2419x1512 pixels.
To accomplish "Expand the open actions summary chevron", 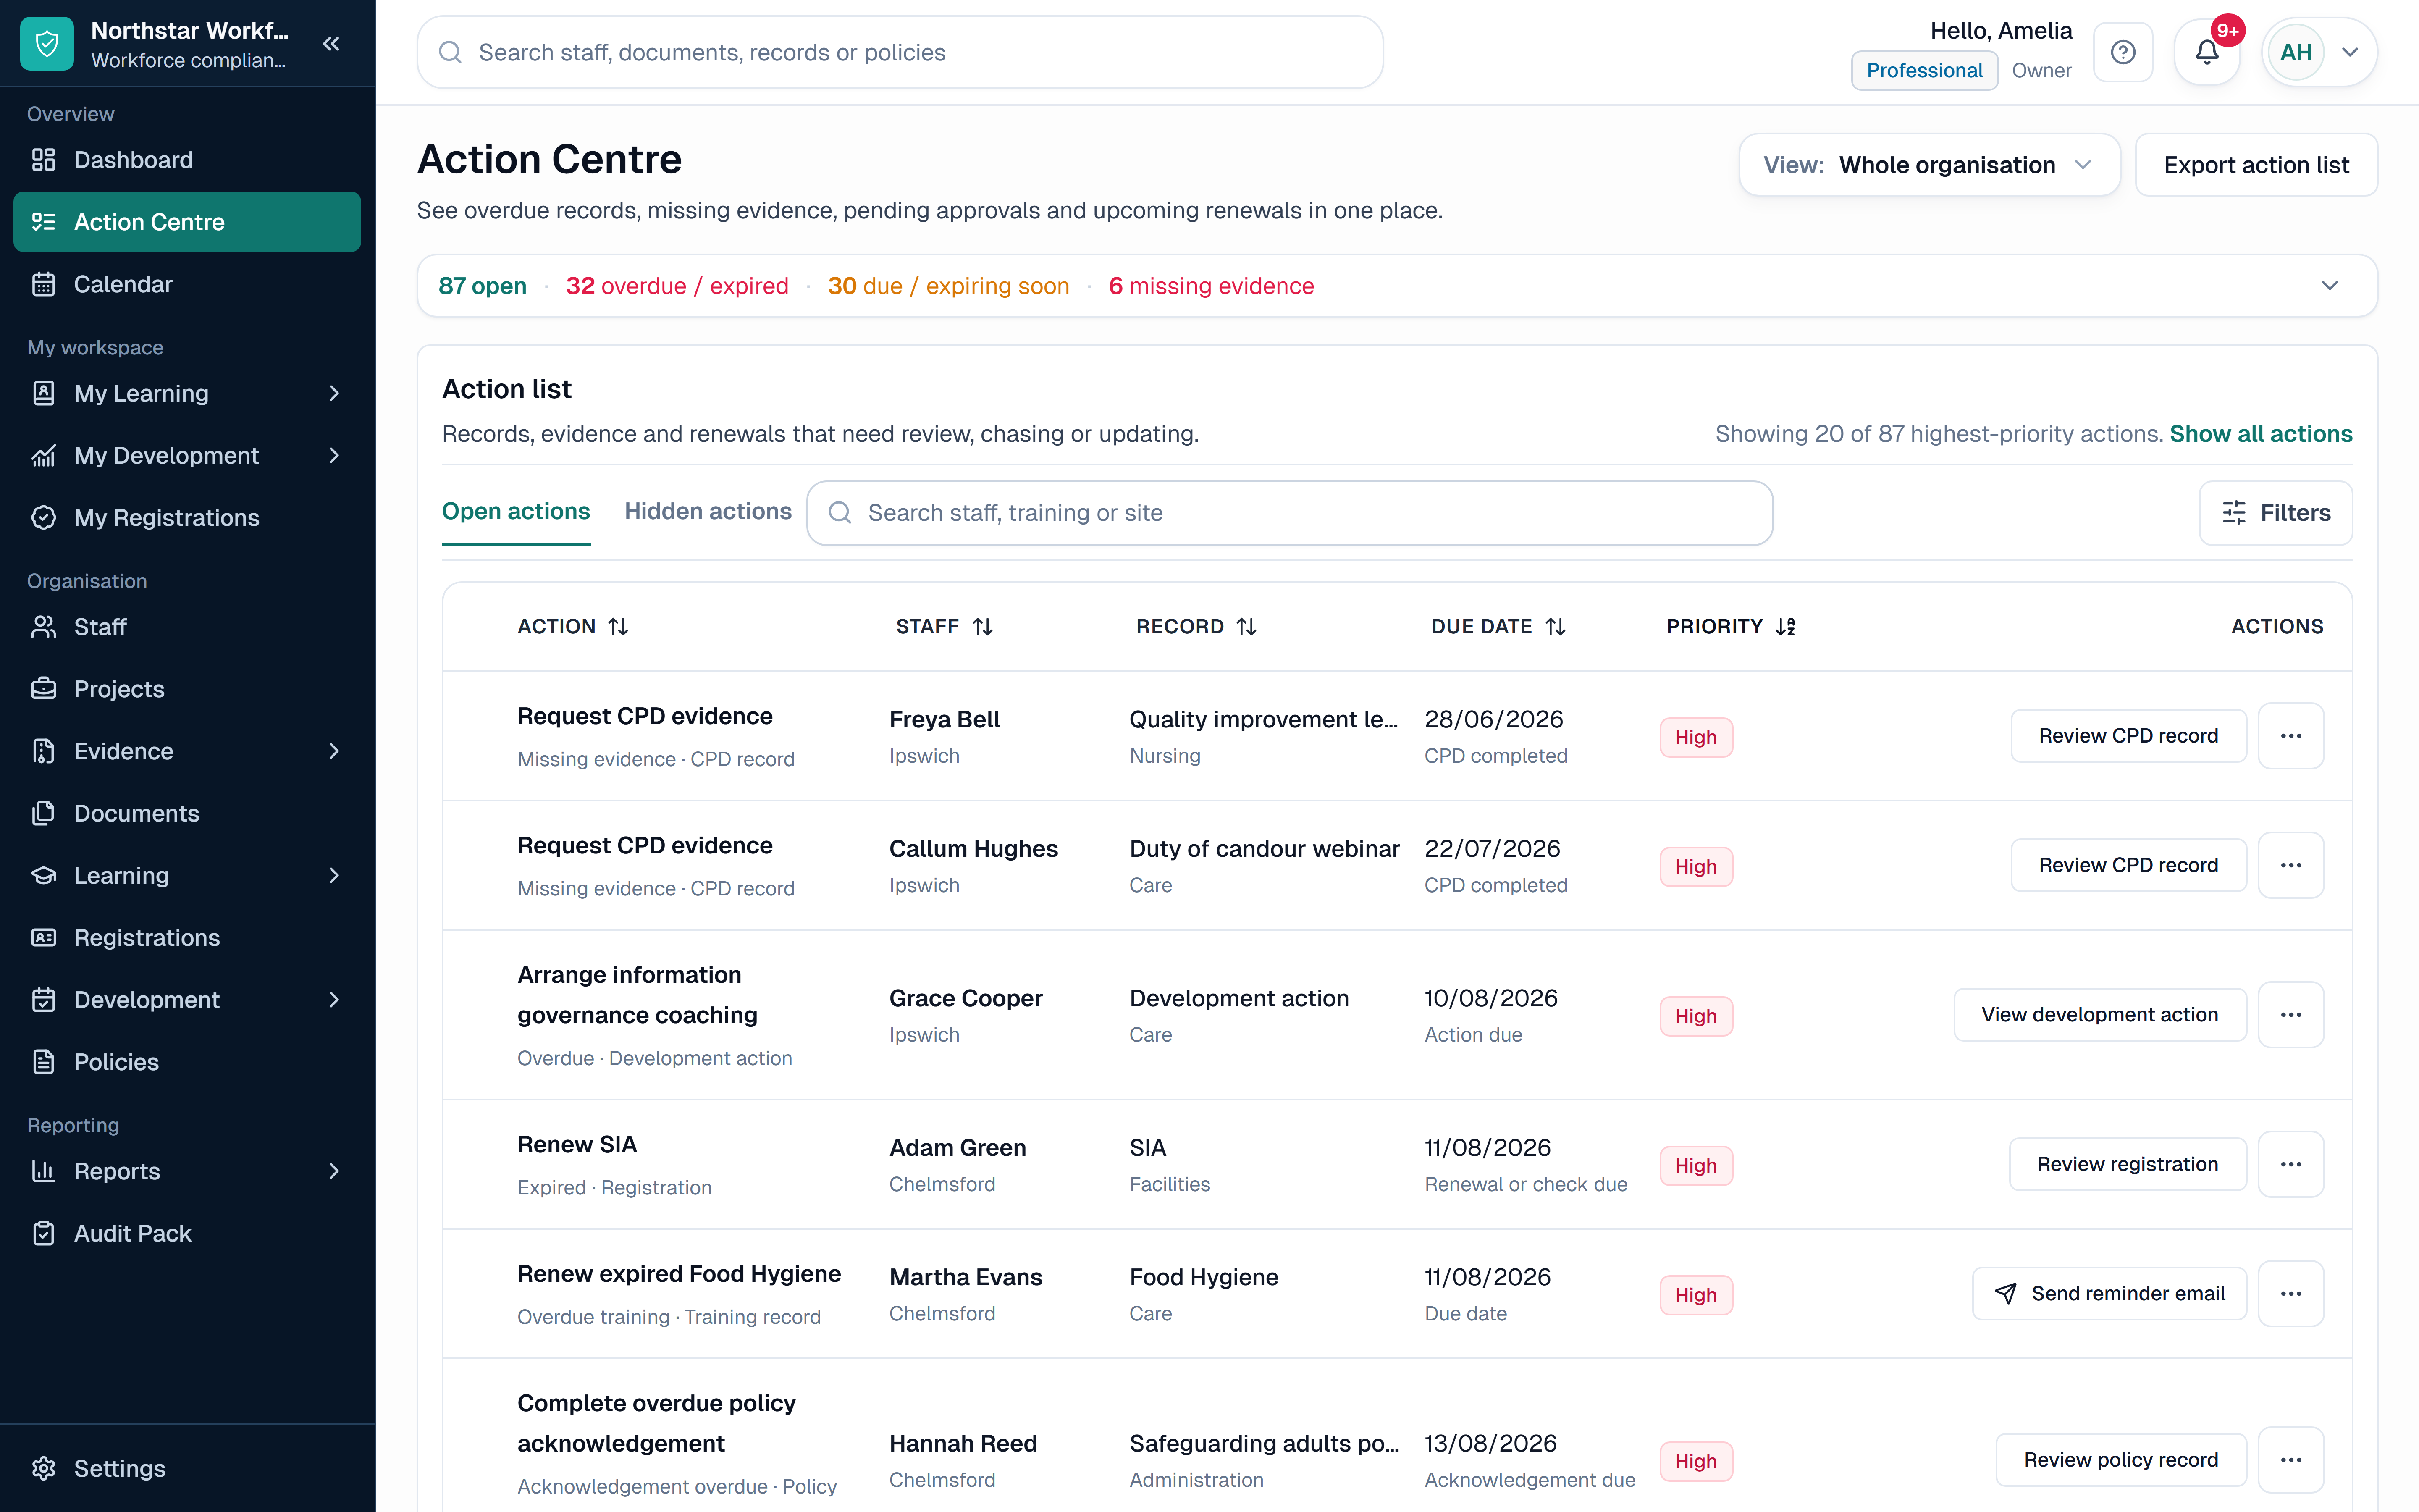I will point(2330,286).
